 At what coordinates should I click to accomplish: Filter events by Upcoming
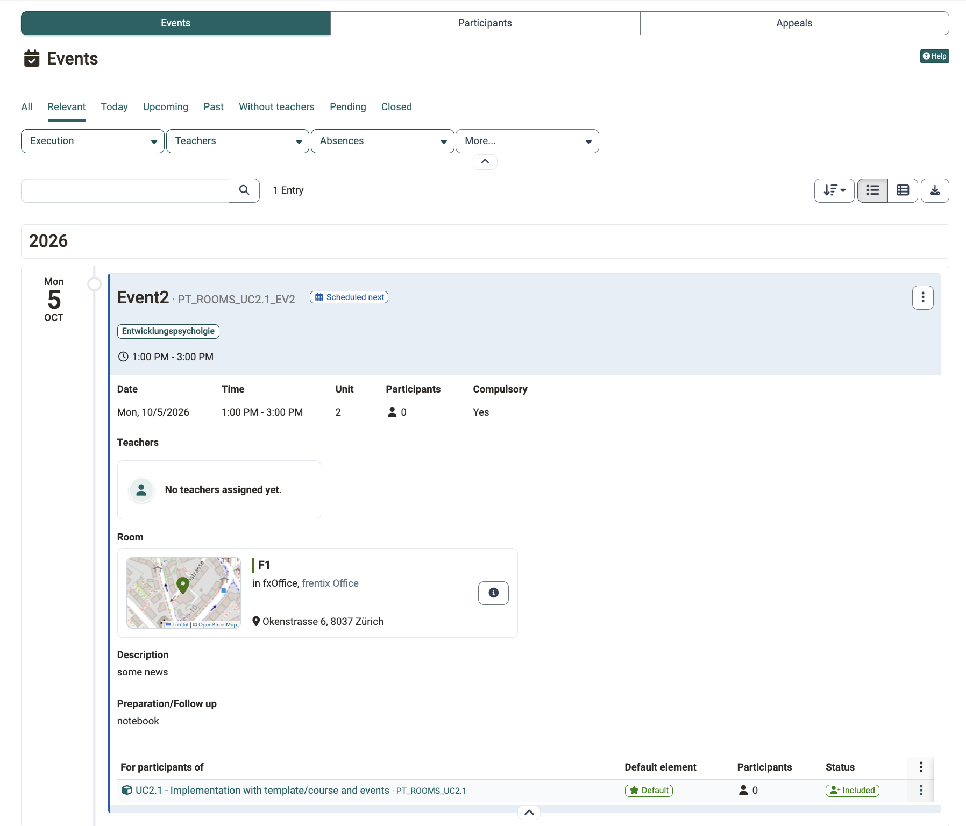(166, 107)
